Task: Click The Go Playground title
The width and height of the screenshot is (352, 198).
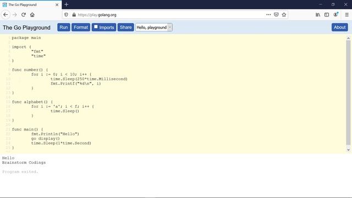Action: pos(26,28)
